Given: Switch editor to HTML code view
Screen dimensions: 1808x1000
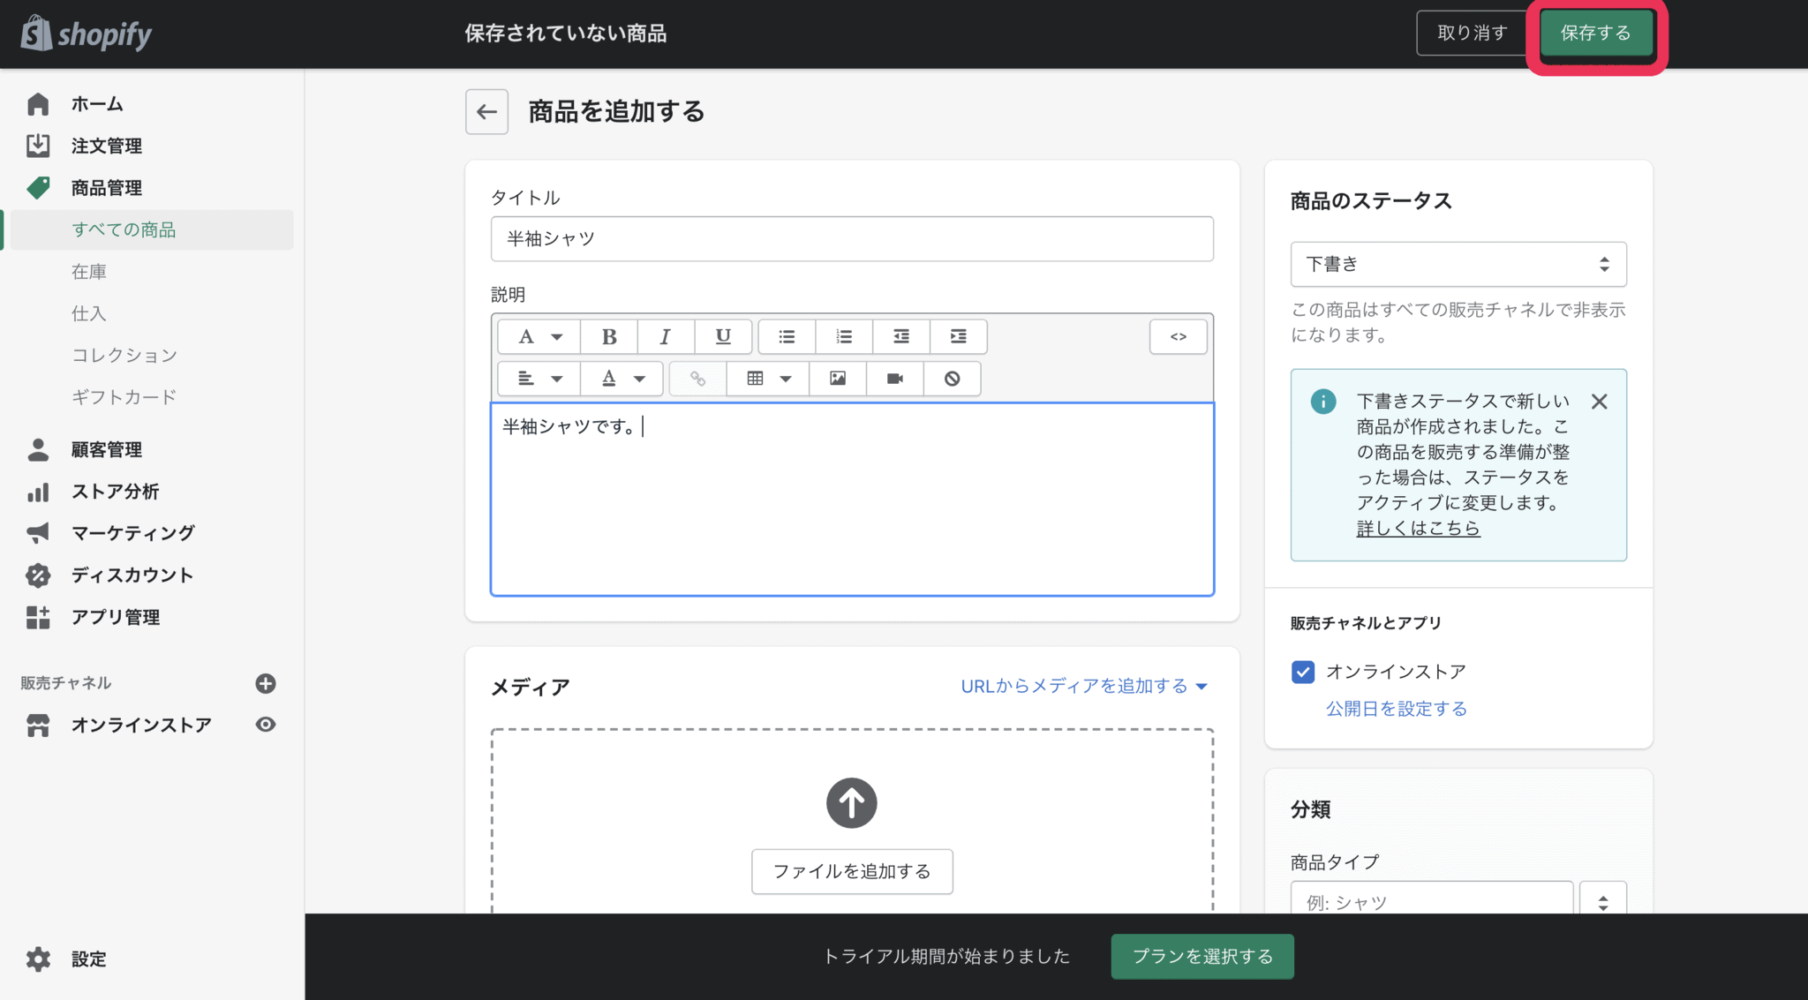Looking at the screenshot, I should click(1178, 336).
